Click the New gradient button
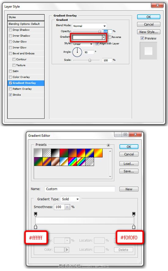The width and height of the screenshot is (168, 271). pyautogui.click(x=129, y=189)
